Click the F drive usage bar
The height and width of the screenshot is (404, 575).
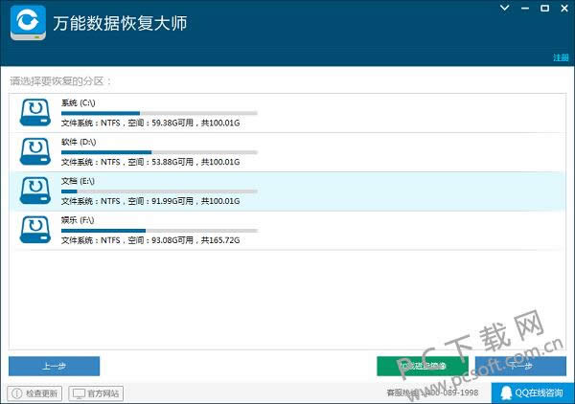tap(159, 231)
